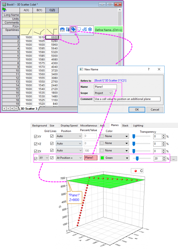This screenshot has width=178, height=249.
Task: Click the sort icon in mini toolbar
Action: tap(68, 29)
